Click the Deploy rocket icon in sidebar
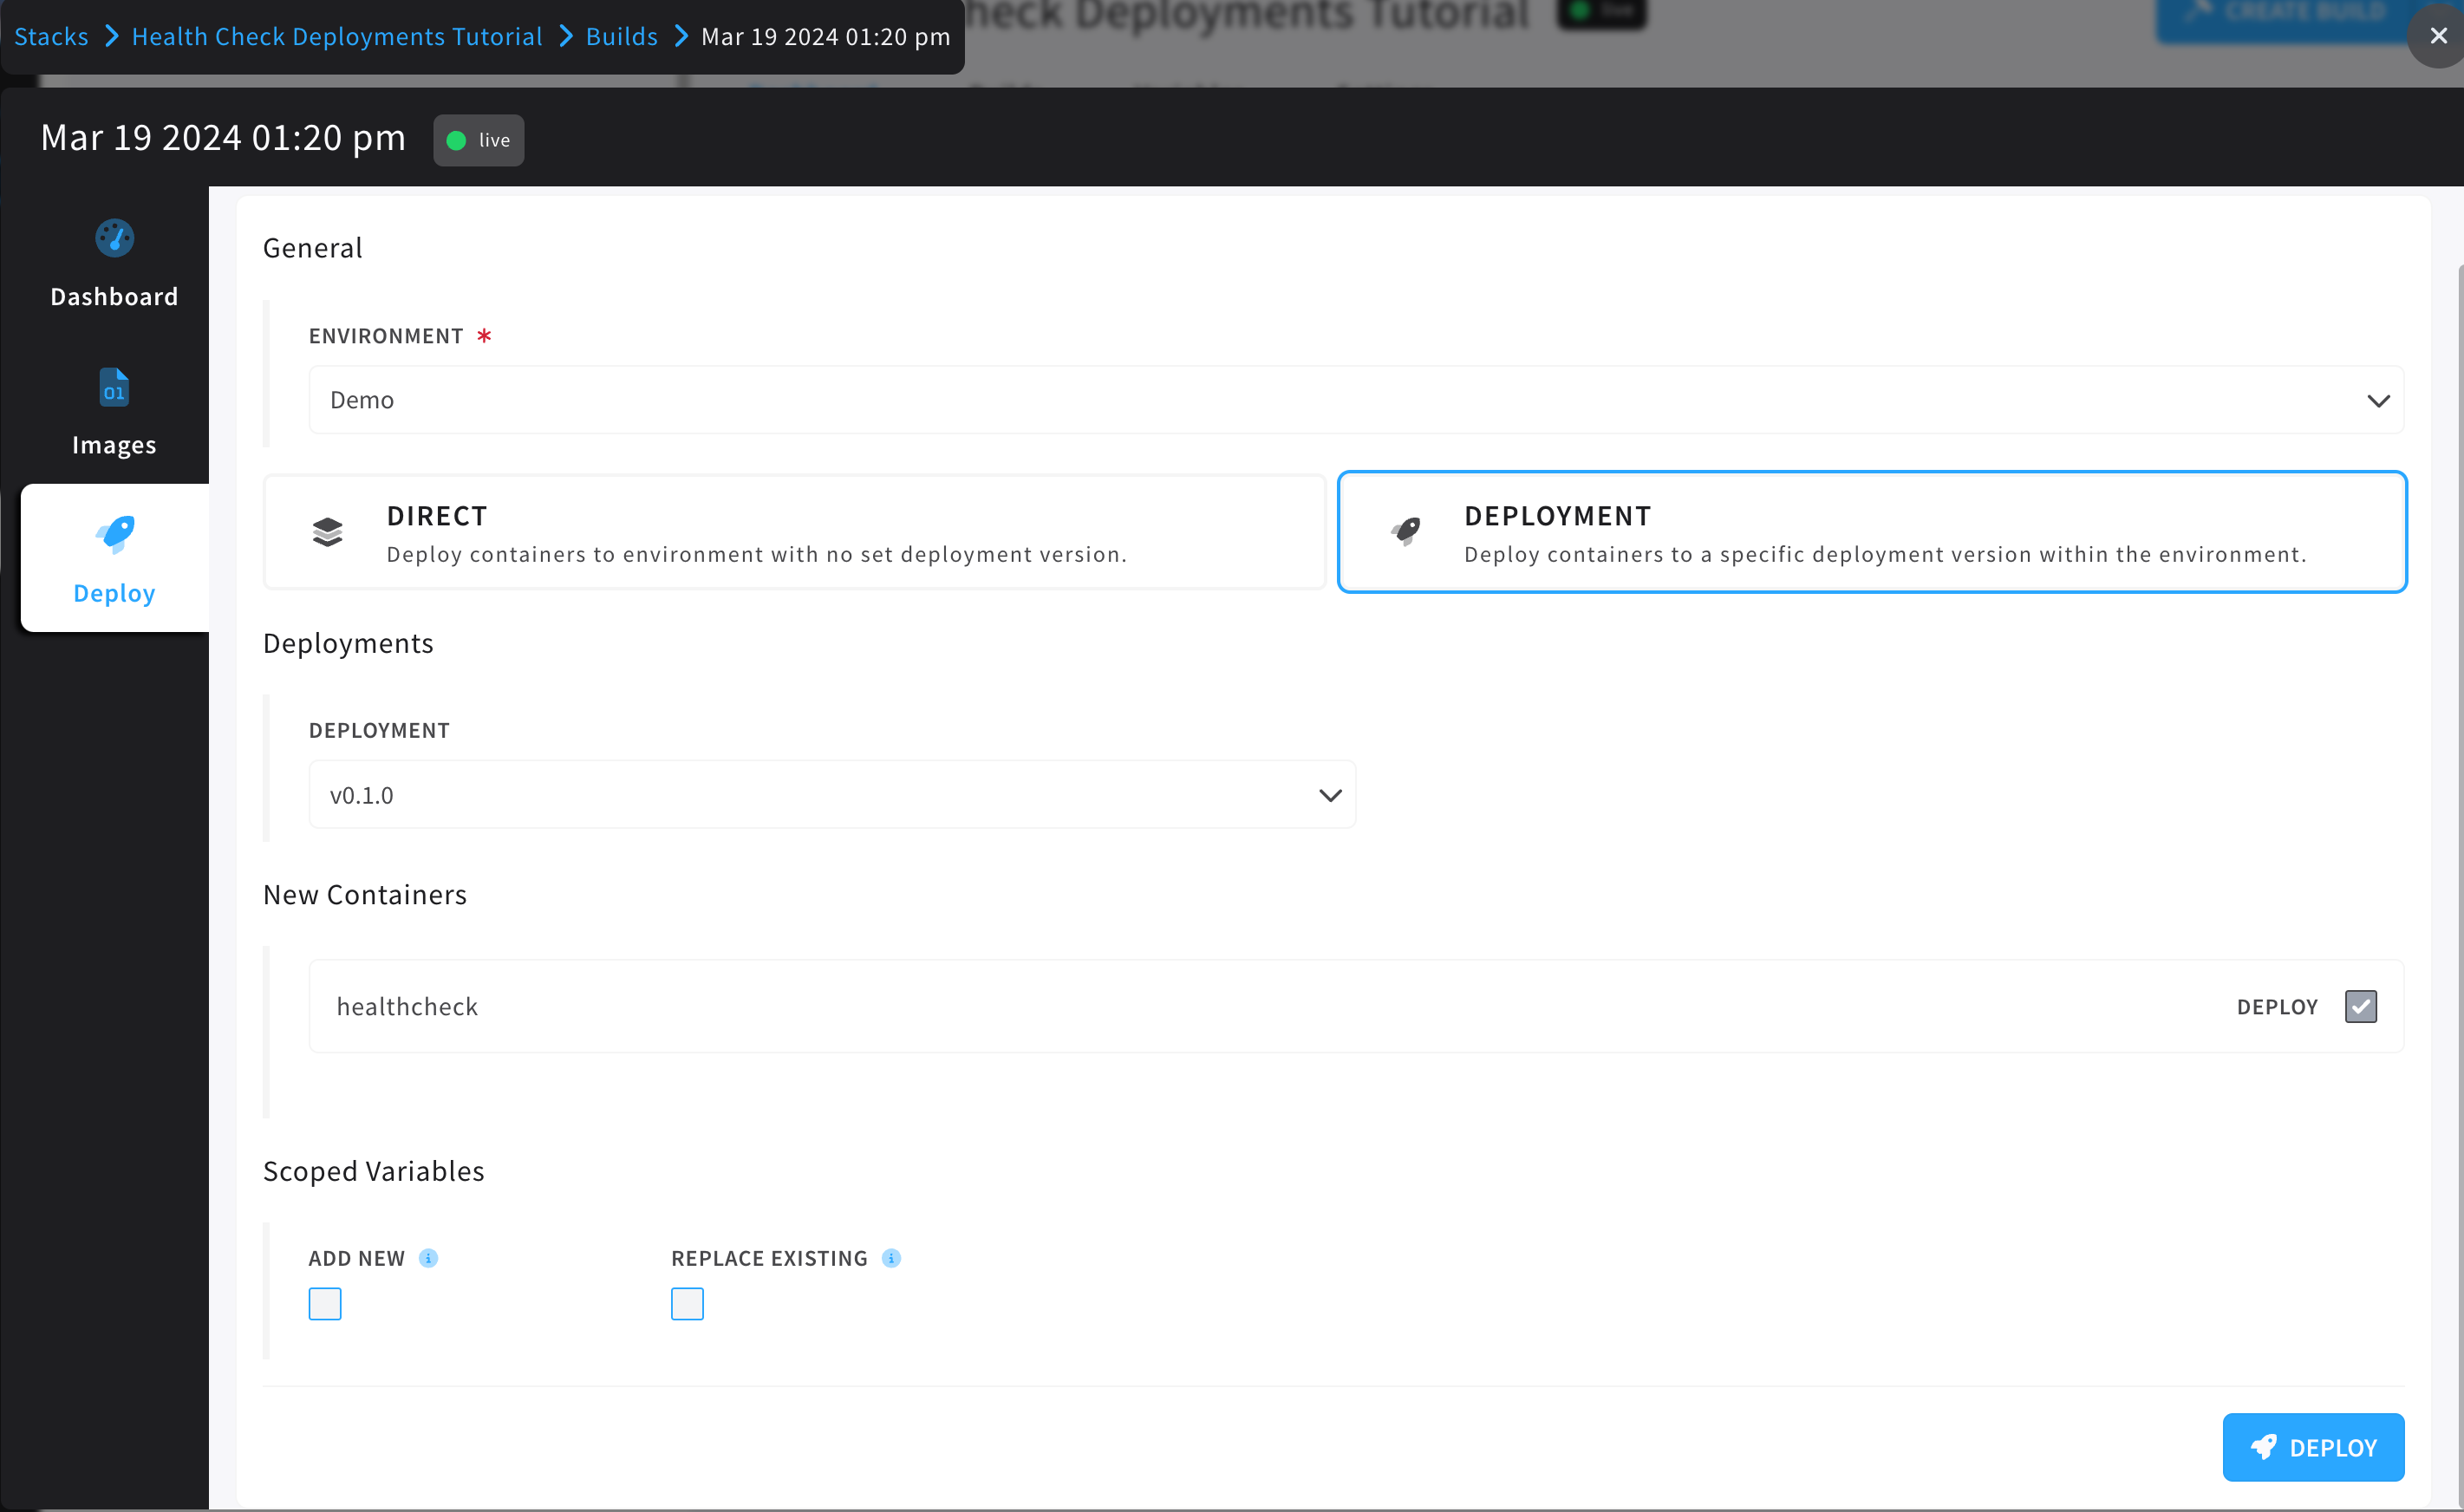The width and height of the screenshot is (2464, 1512). (x=113, y=531)
